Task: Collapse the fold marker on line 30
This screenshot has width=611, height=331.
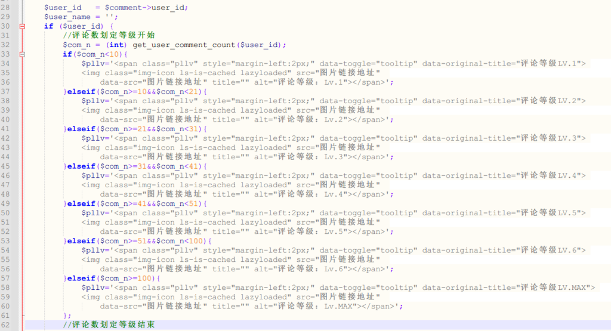Action: (x=23, y=26)
